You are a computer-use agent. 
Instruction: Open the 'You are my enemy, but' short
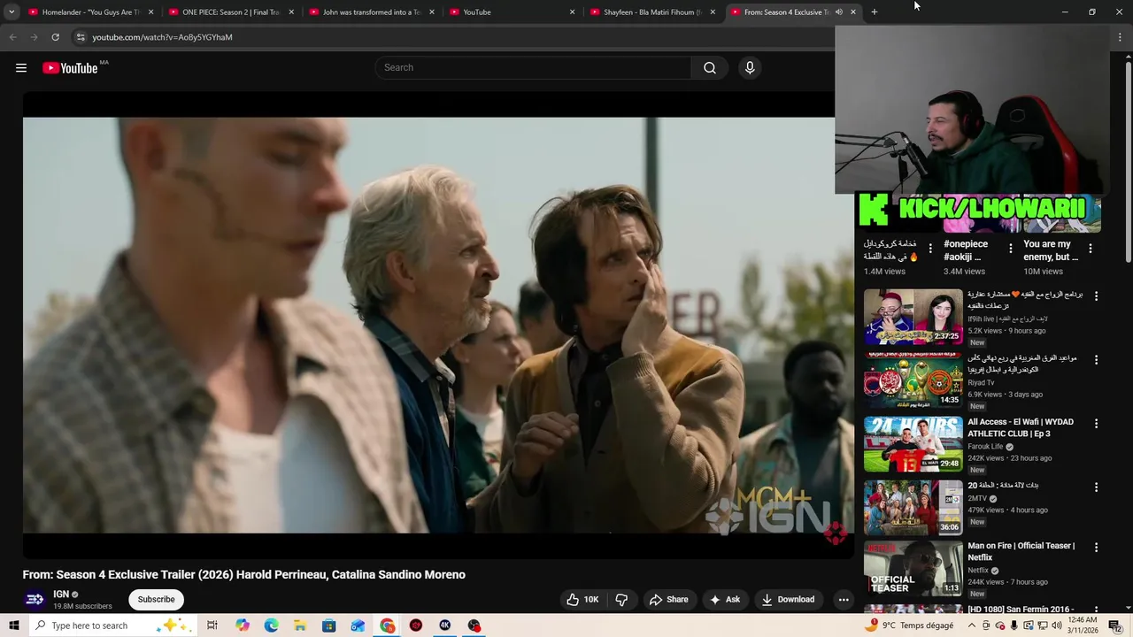[1051, 250]
